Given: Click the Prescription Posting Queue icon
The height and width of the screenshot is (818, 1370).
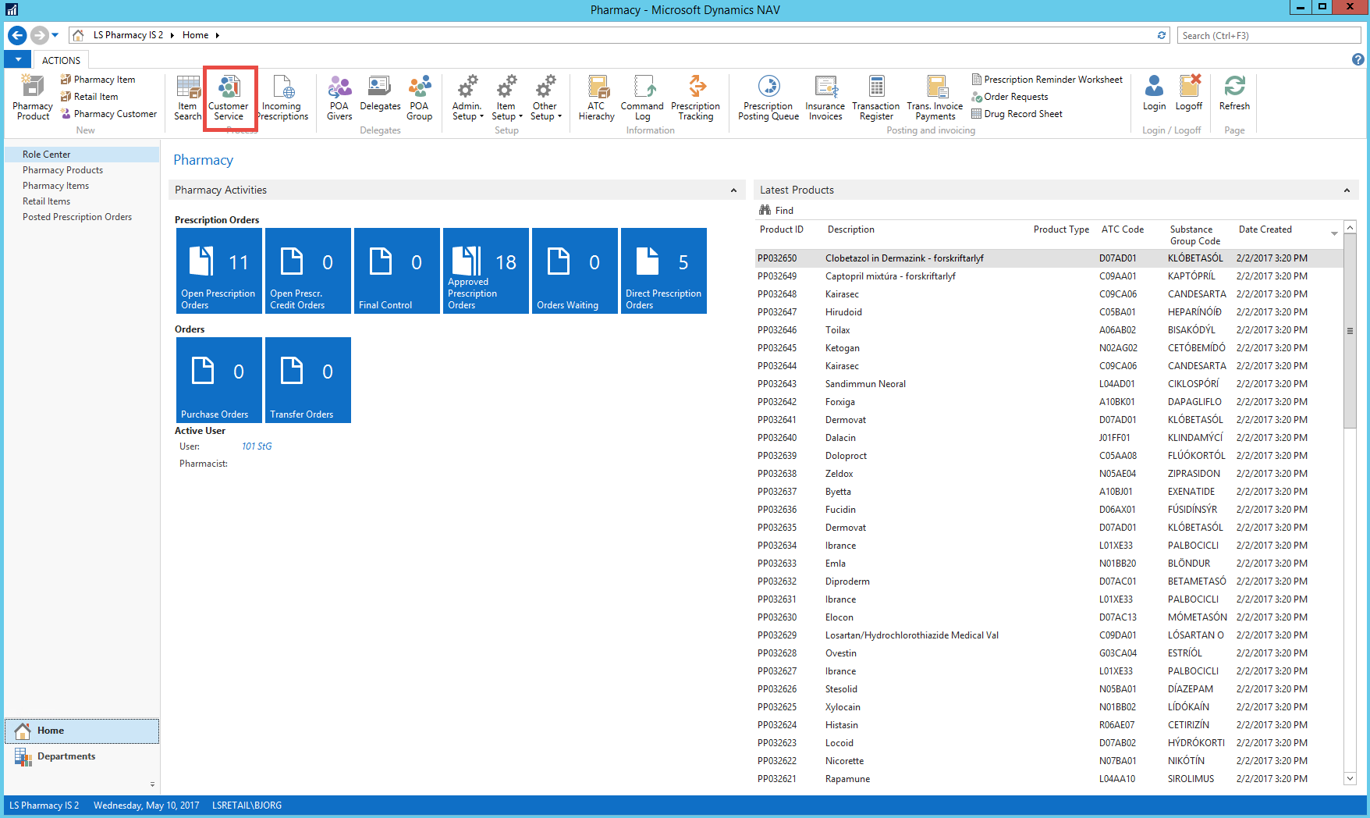Looking at the screenshot, I should click(x=768, y=98).
